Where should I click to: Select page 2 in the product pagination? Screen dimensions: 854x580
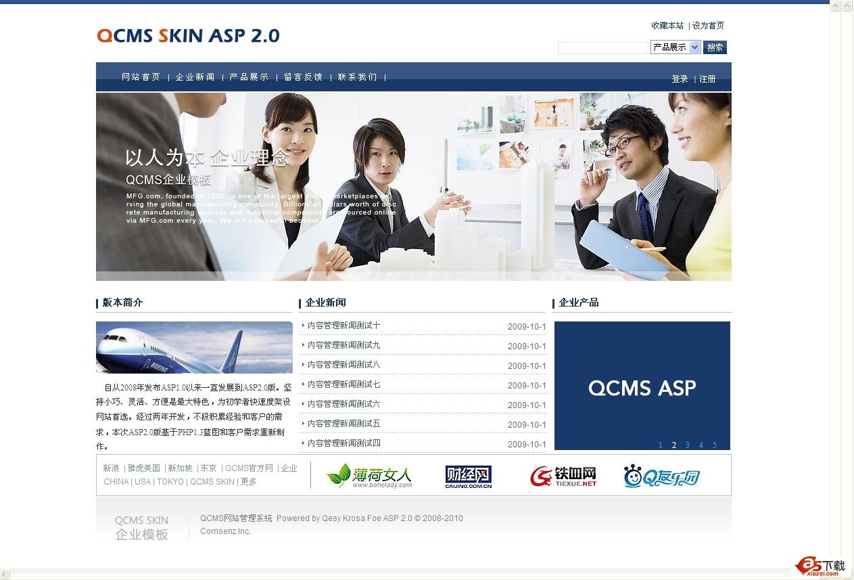[x=673, y=445]
